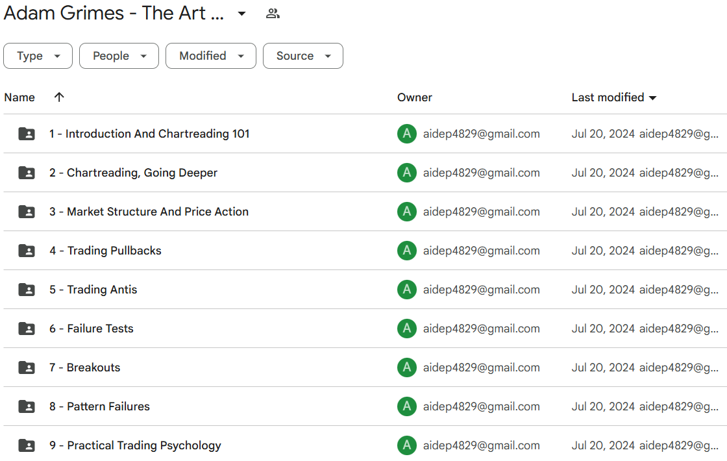This screenshot has width=727, height=461.
Task: Click owner email in Trading Pullbacks row
Action: pos(481,251)
